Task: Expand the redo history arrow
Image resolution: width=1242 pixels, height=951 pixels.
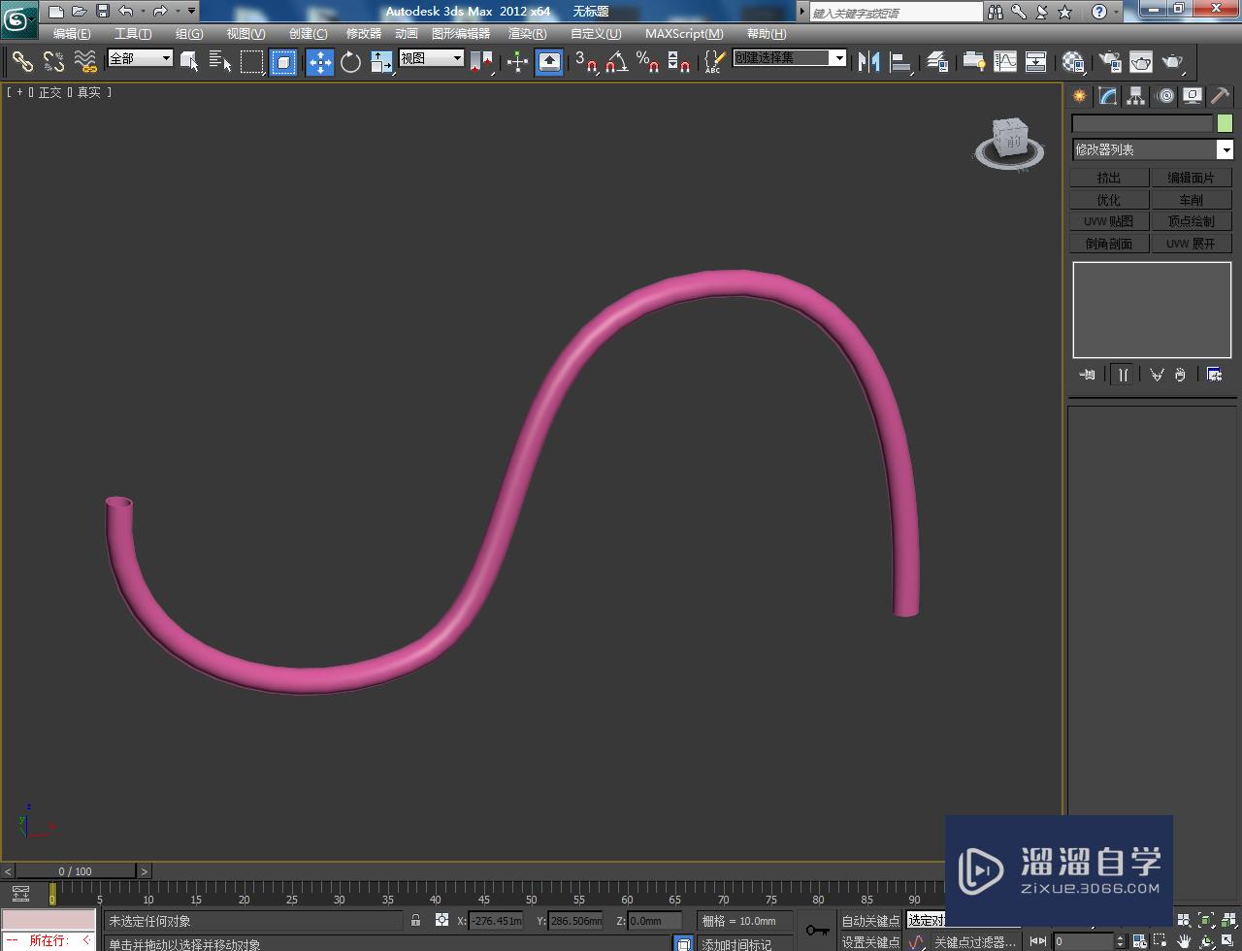Action: (178, 12)
